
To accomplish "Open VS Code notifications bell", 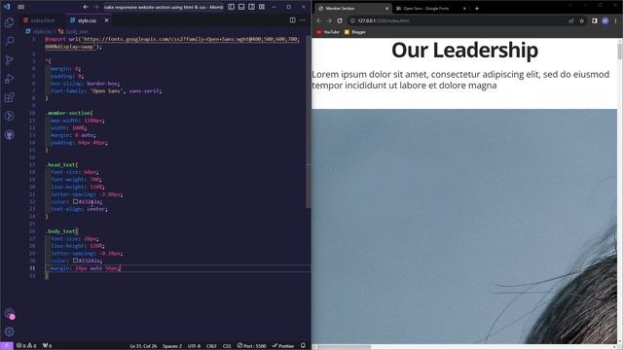I will tap(303, 346).
